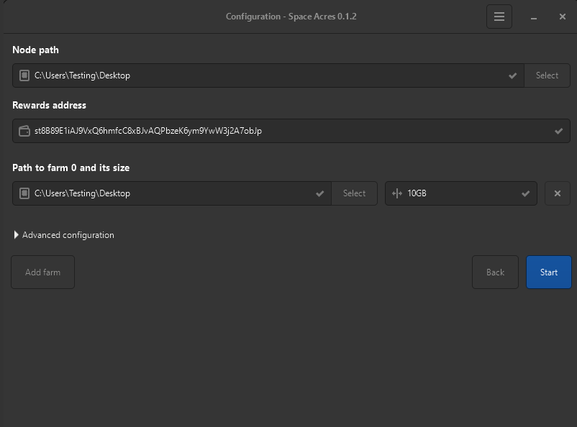Close the Space Acres window
This screenshot has width=577, height=427.
pyautogui.click(x=563, y=17)
